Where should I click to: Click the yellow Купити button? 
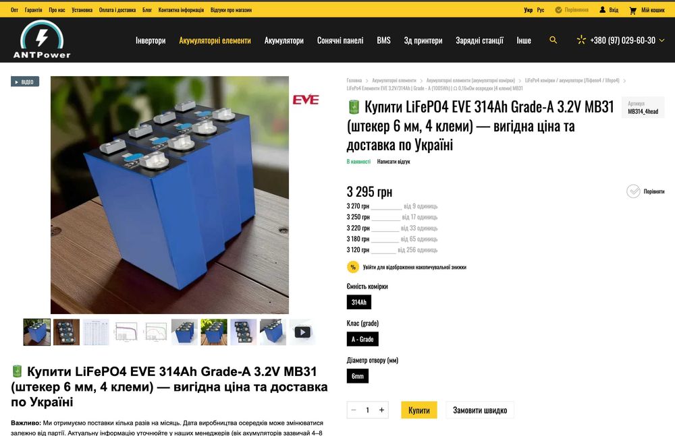tap(419, 410)
